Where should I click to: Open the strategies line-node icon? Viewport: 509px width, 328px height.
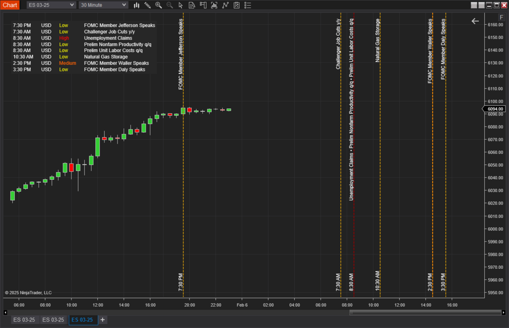tap(225, 5)
